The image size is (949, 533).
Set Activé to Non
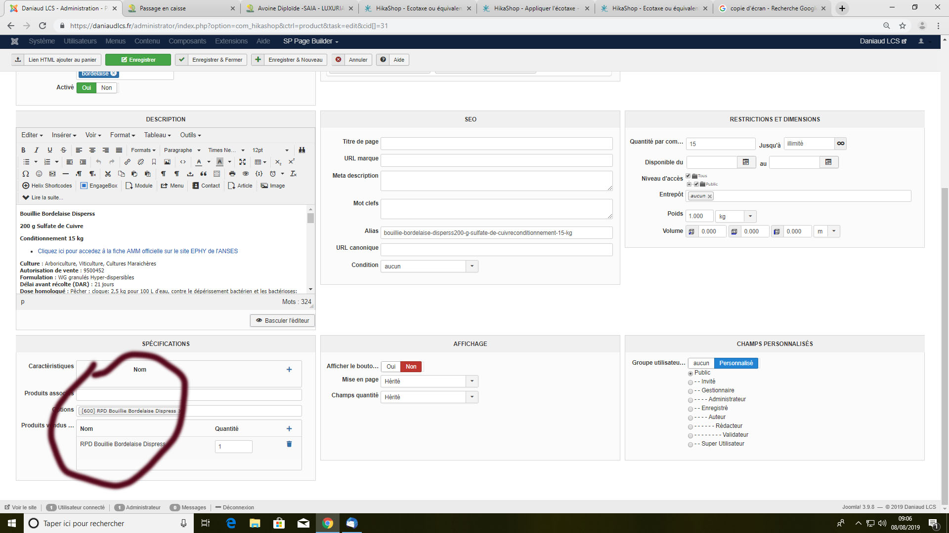click(x=106, y=88)
